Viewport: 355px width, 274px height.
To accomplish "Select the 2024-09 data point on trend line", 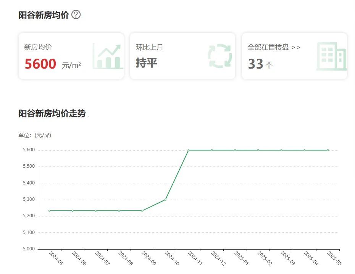I will click(x=142, y=211).
